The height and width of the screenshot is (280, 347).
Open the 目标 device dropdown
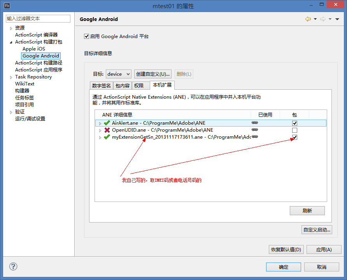coord(119,74)
